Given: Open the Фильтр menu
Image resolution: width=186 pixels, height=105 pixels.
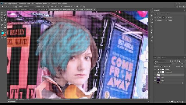Looking at the screenshot, I should tap(45, 3).
